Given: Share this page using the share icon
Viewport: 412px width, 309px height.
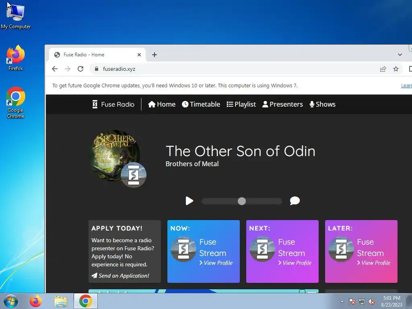Looking at the screenshot, I should tap(383, 69).
